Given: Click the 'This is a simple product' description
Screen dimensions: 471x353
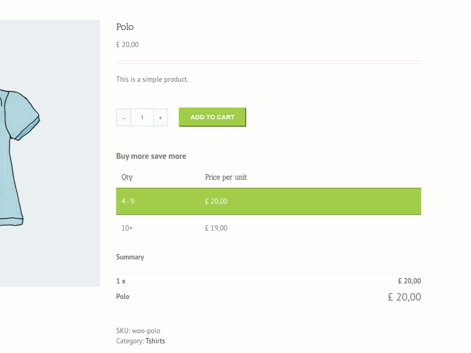Looking at the screenshot, I should tap(153, 79).
